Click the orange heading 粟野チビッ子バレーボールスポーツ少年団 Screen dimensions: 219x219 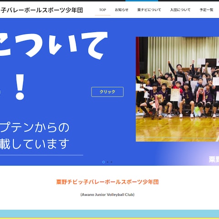(107, 182)
